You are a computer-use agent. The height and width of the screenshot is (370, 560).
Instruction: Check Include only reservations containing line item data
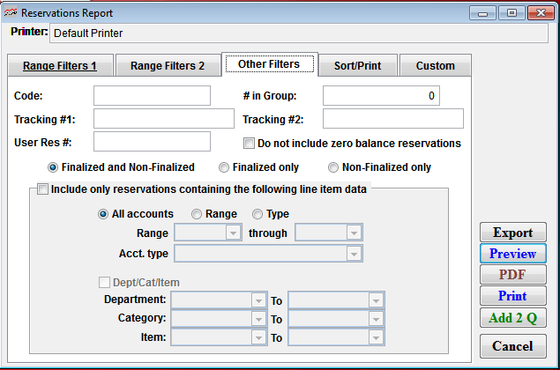click(x=42, y=189)
